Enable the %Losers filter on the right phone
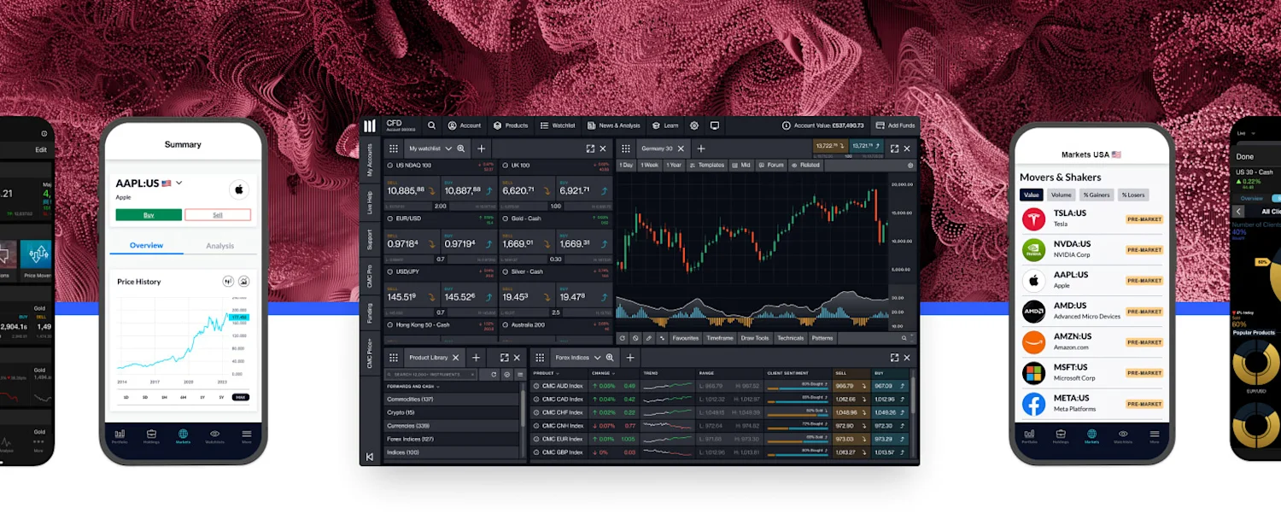Image resolution: width=1281 pixels, height=519 pixels. (x=1133, y=195)
